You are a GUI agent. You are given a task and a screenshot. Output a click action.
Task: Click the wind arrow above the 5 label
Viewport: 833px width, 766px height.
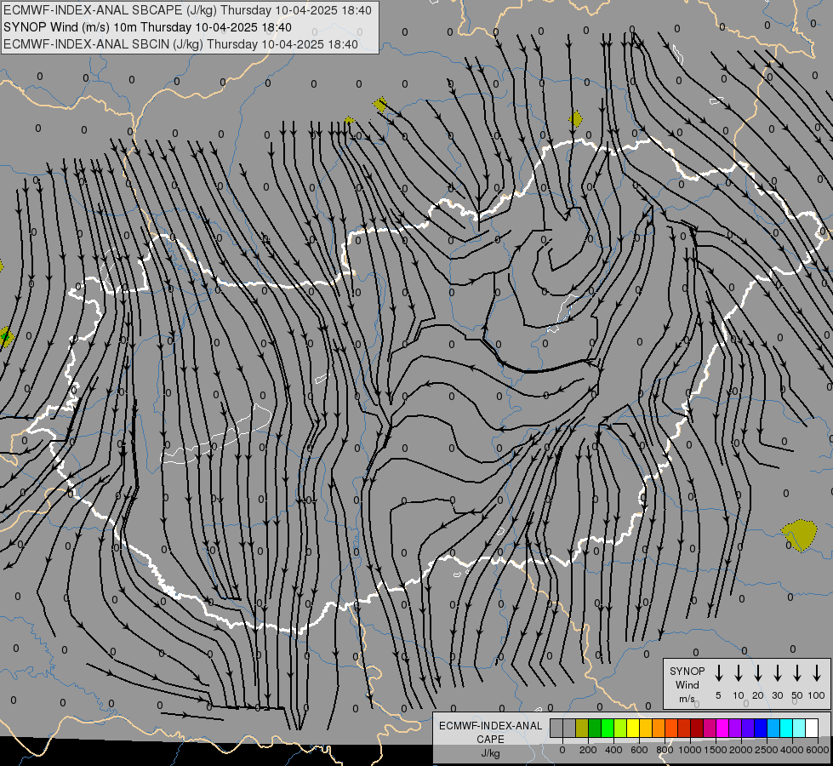tap(718, 673)
